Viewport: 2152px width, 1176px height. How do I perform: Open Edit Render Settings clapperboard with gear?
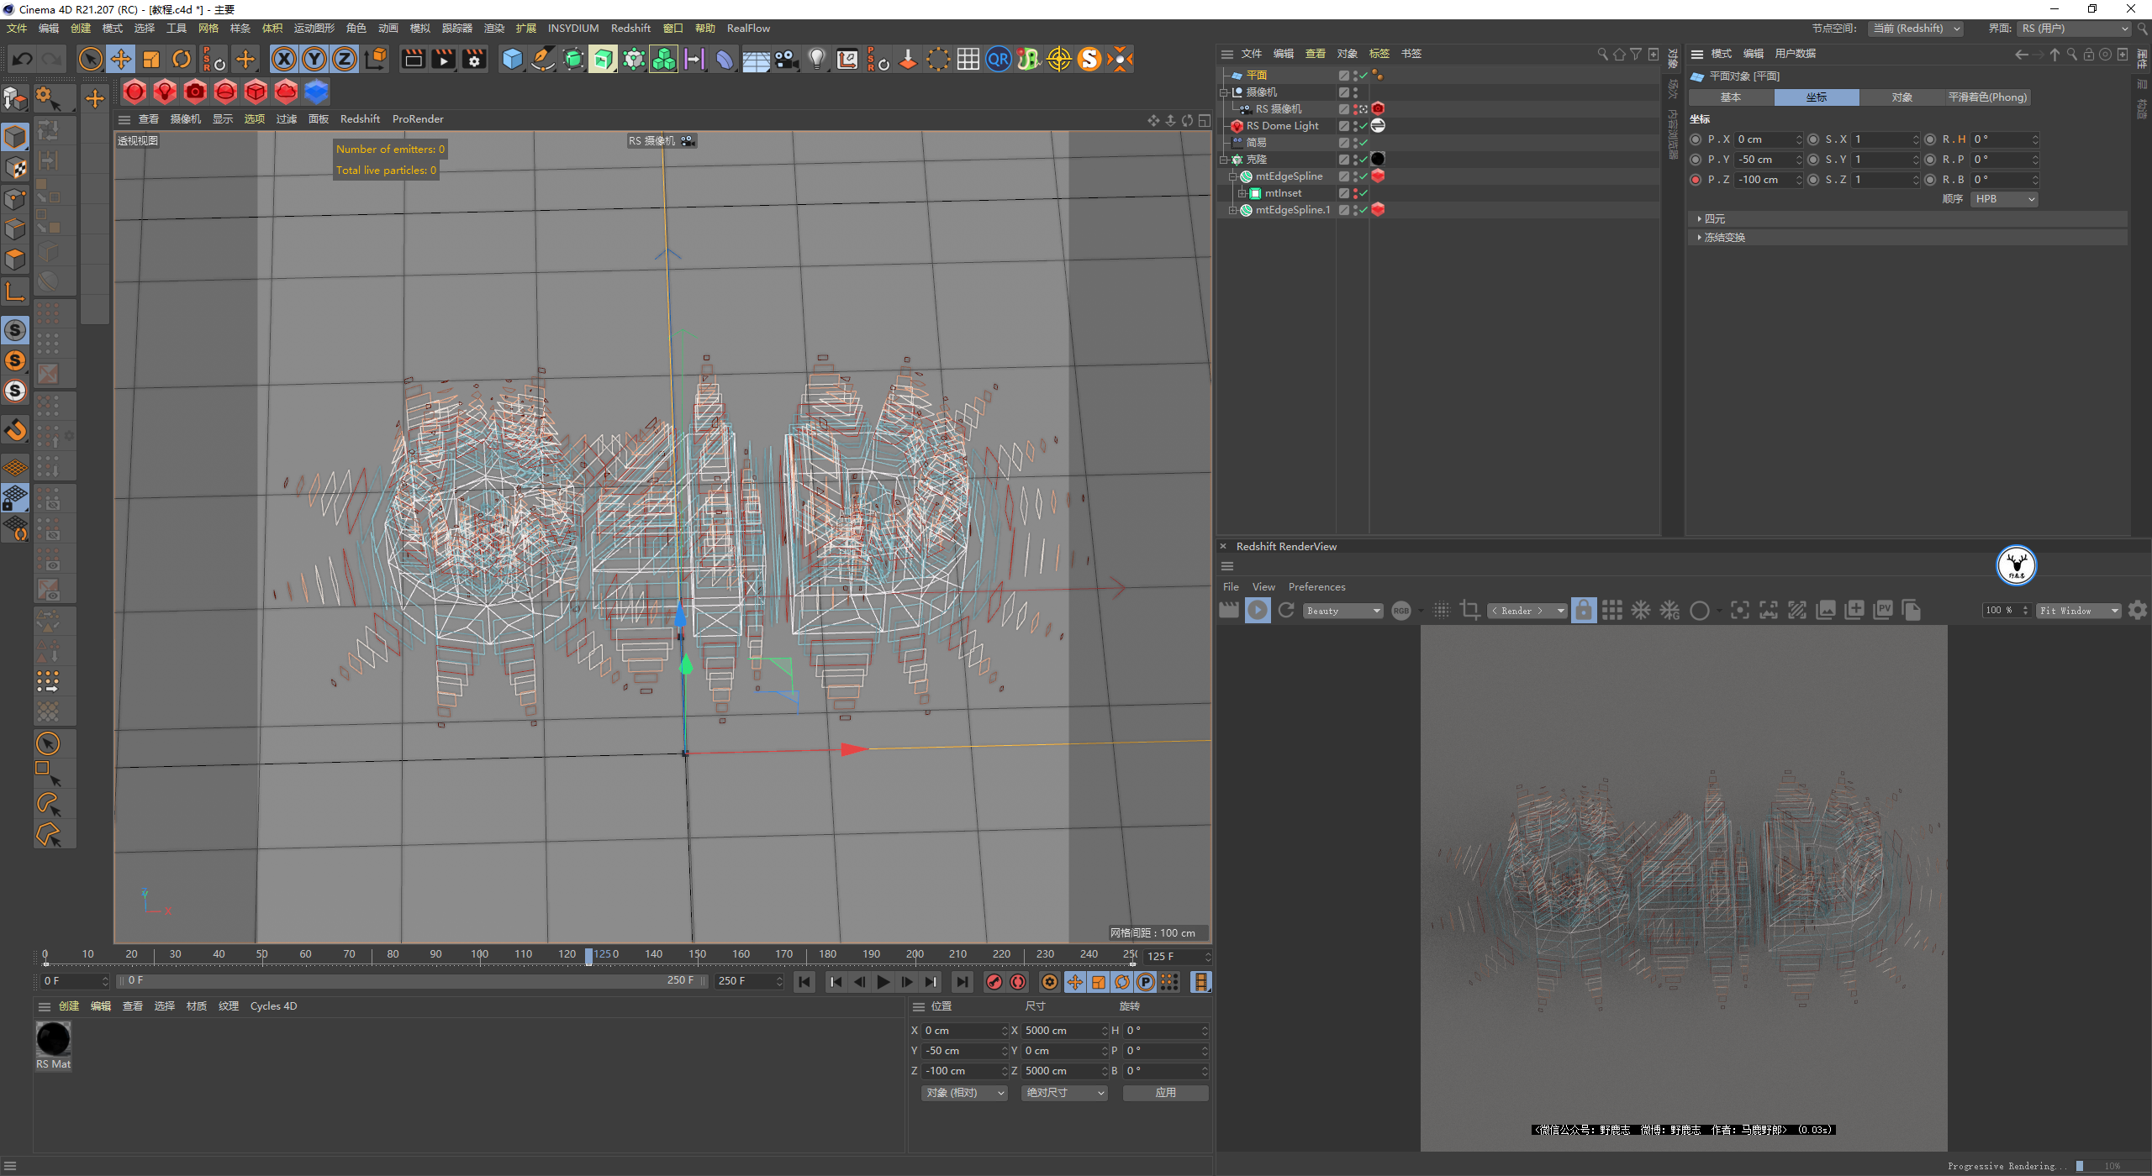[x=475, y=59]
